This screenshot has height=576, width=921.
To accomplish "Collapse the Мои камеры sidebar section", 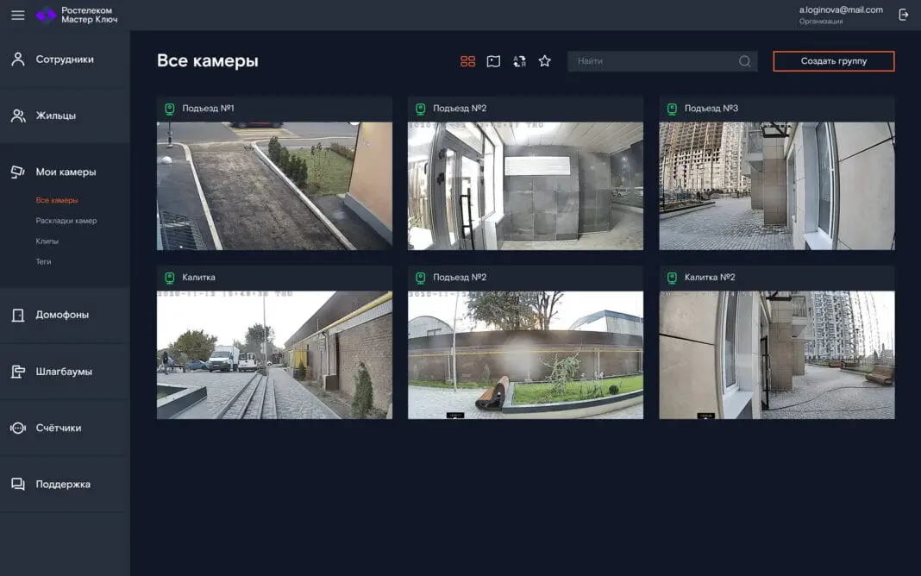I will point(65,172).
